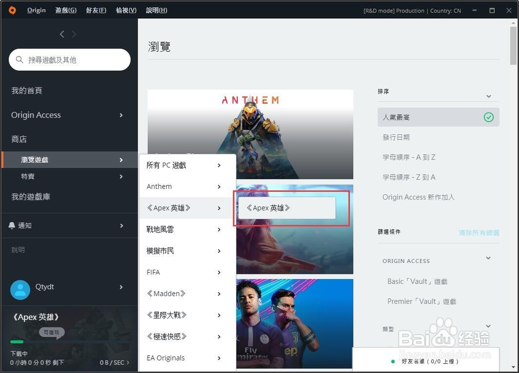This screenshot has height=373, width=519.
Task: Collapse the 類型 filter chevron
Action: pyautogui.click(x=488, y=326)
